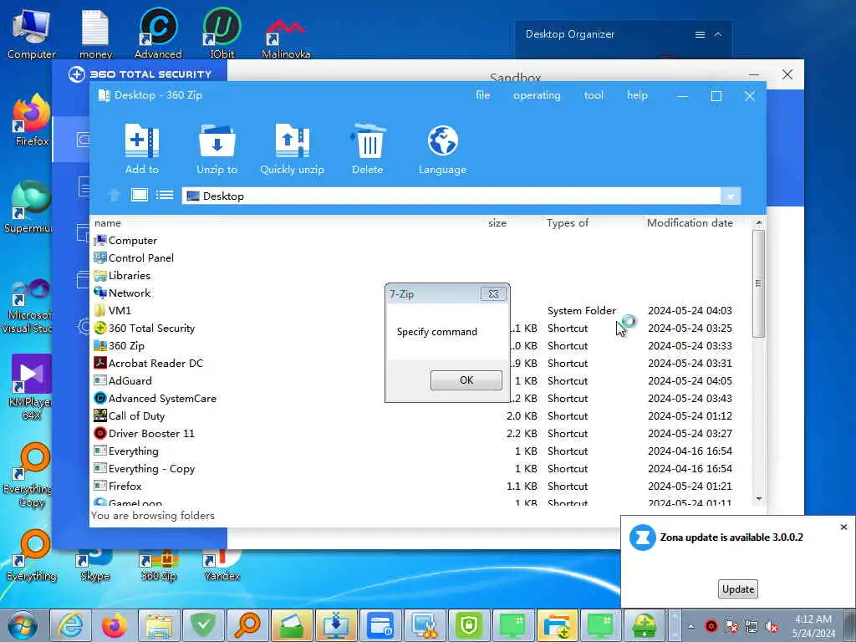The height and width of the screenshot is (642, 856).
Task: Open the help menu
Action: pos(637,95)
